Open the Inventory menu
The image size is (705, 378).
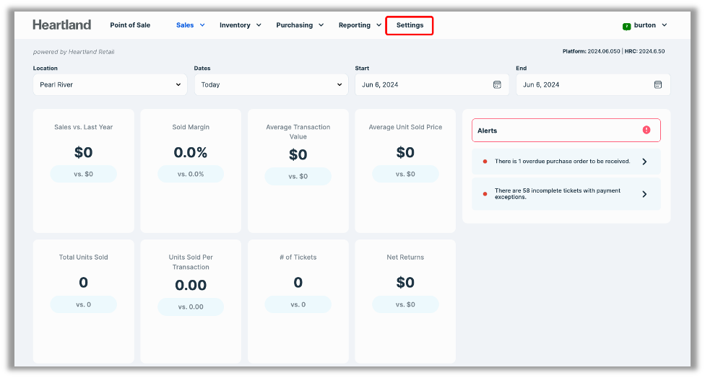pos(240,25)
